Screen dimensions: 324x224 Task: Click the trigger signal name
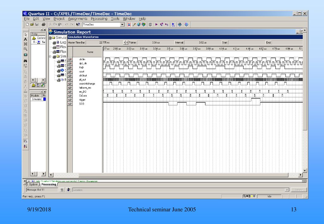82,100
